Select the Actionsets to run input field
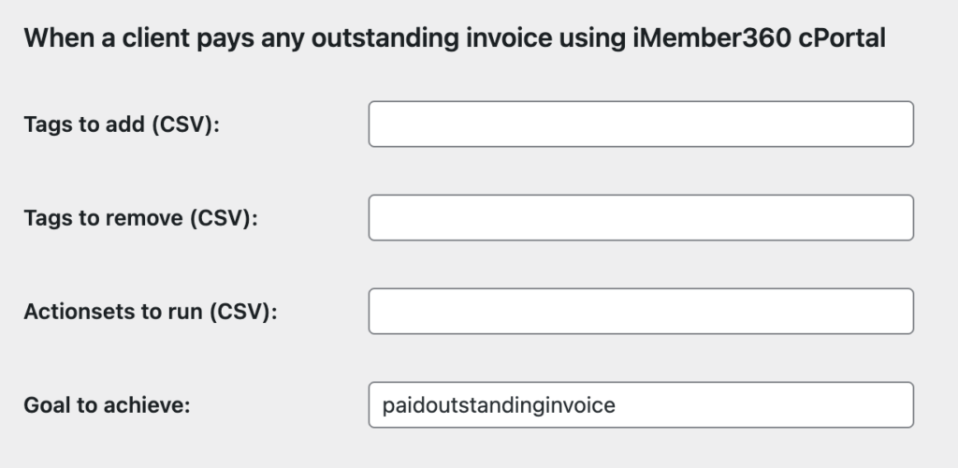 [x=641, y=312]
